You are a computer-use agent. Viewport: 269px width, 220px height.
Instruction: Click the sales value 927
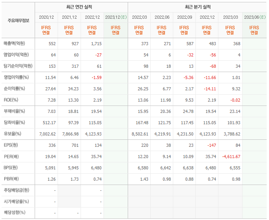click(75, 44)
